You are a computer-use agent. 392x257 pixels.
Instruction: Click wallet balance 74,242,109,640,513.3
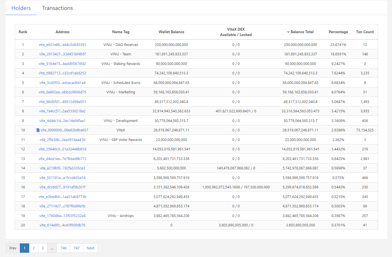point(171,73)
